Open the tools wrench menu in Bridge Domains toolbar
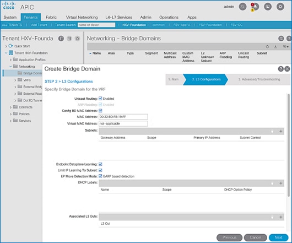The width and height of the screenshot is (292, 243). (285, 47)
